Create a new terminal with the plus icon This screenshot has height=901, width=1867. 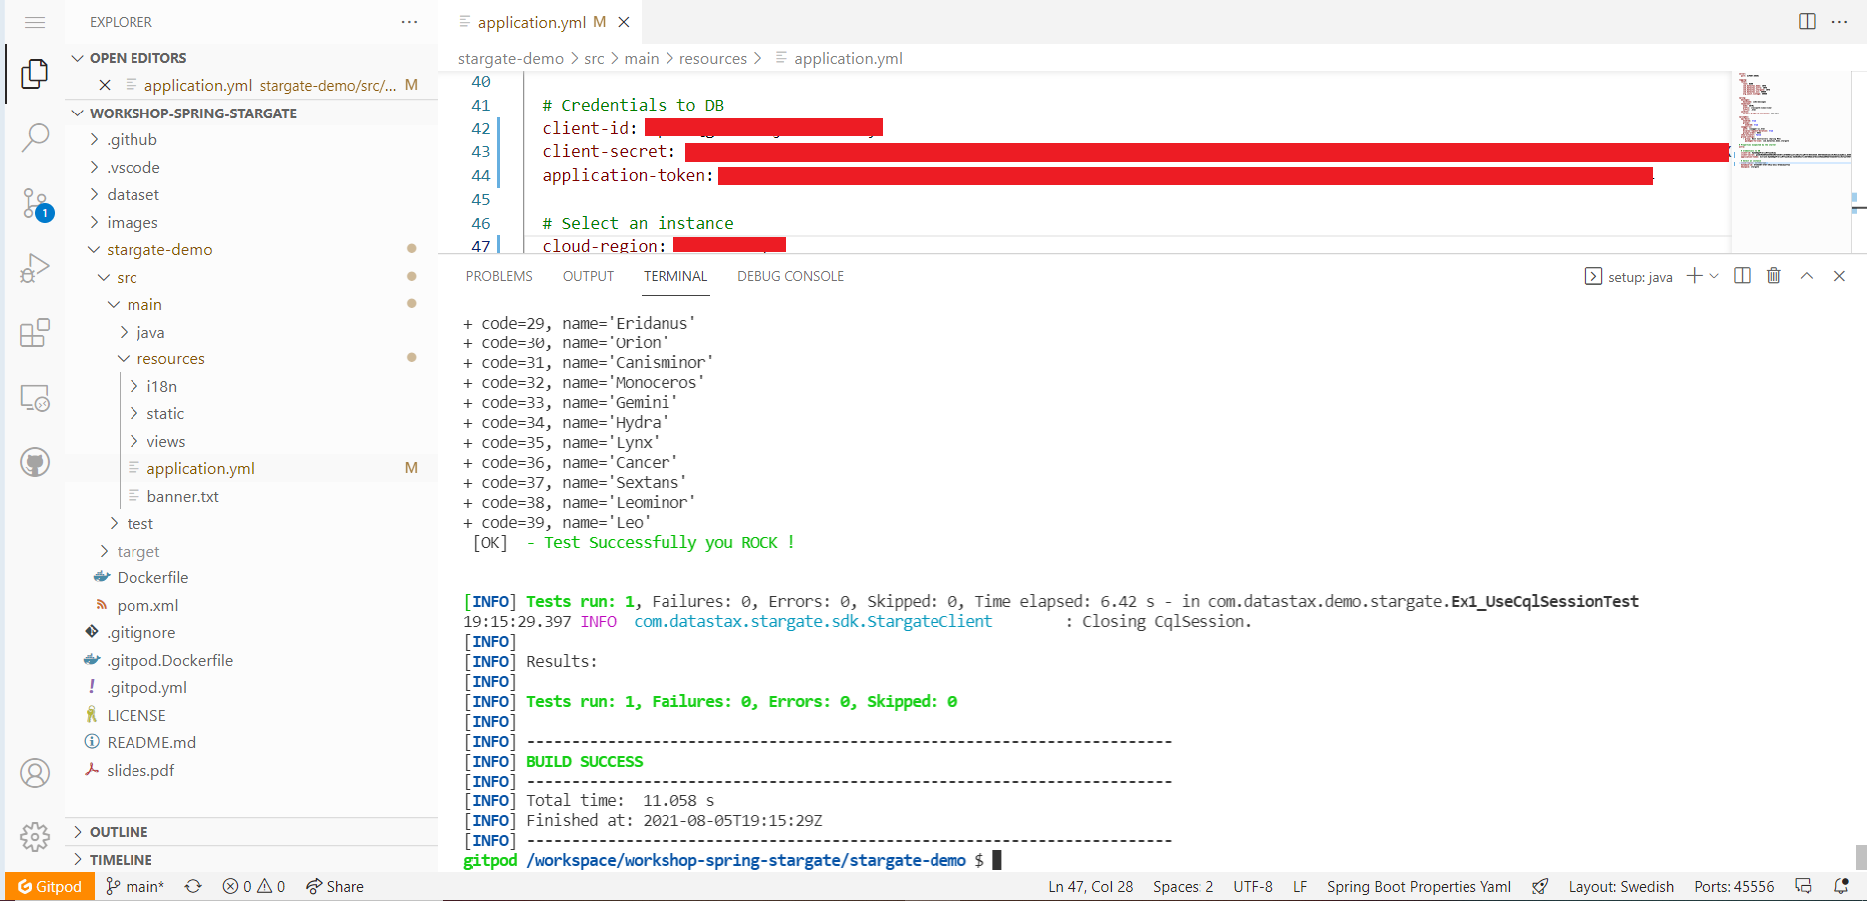tap(1693, 276)
